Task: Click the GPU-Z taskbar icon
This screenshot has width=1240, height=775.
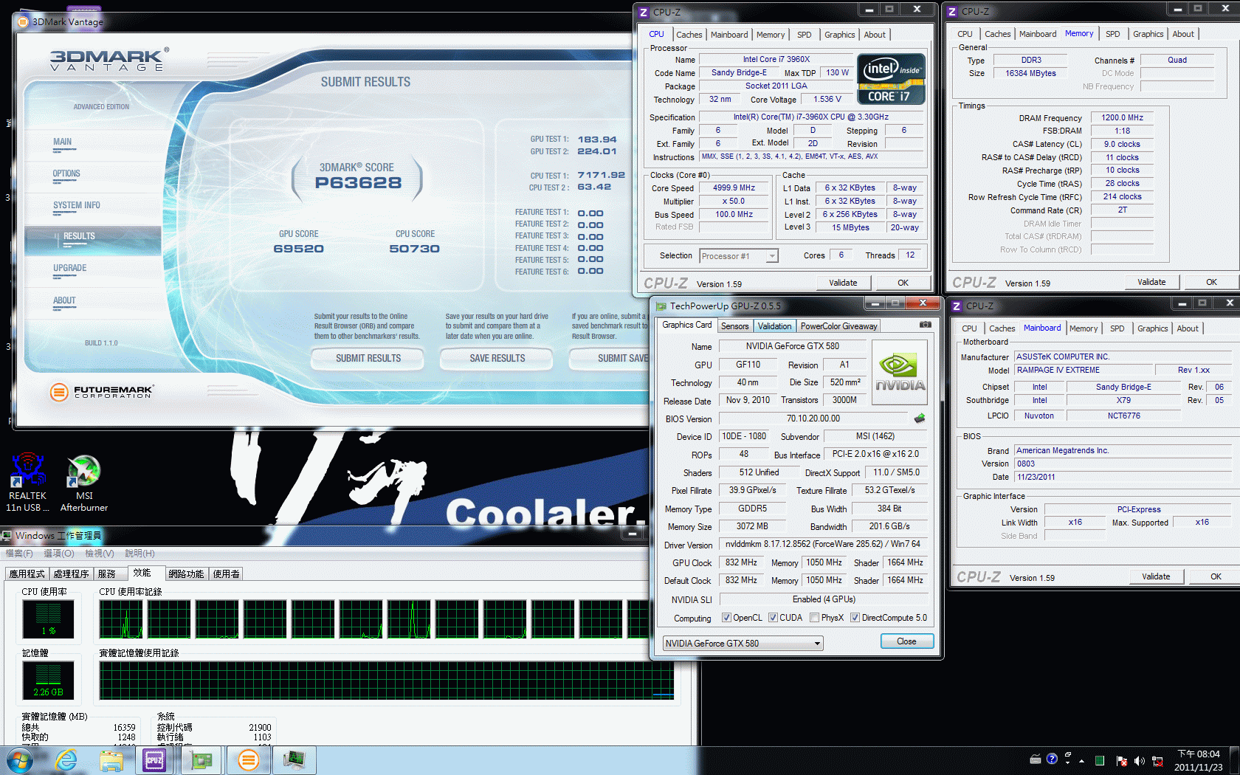Action: 201,759
